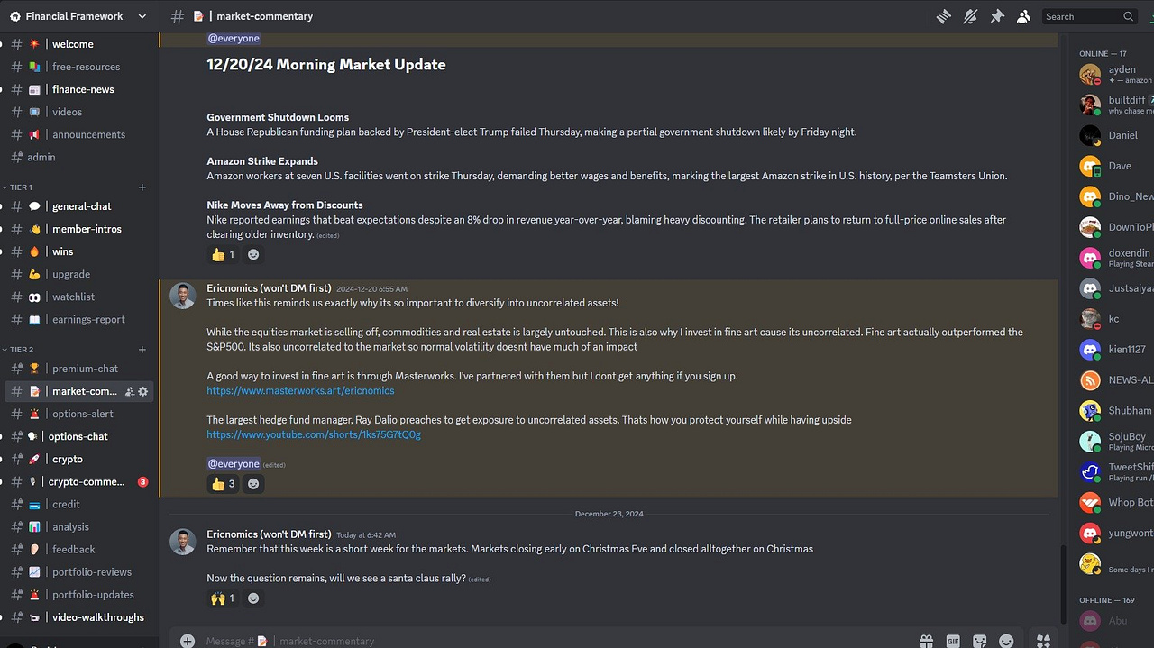Screen dimensions: 1154x648
Task: Toggle thumbs-up reaction showing 3
Action: pyautogui.click(x=224, y=484)
